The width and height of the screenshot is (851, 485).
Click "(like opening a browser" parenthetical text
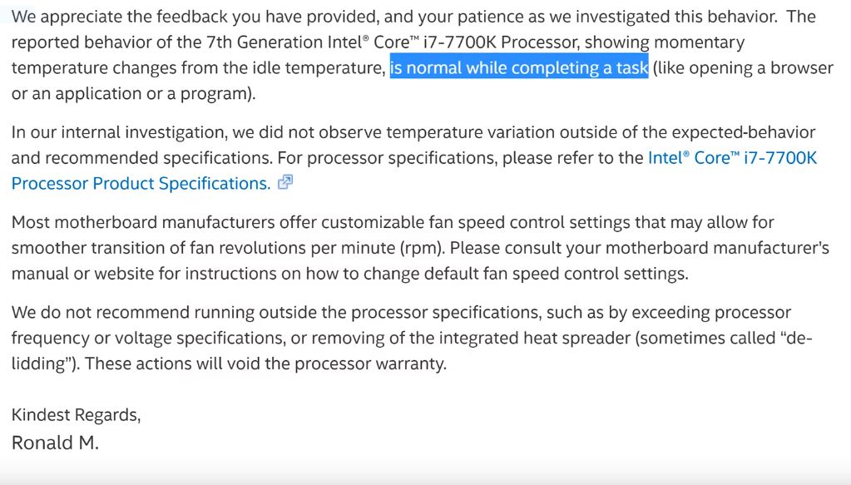click(x=742, y=68)
